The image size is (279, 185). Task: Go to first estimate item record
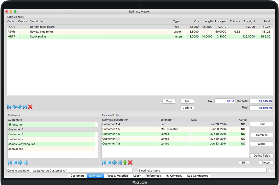(9, 107)
